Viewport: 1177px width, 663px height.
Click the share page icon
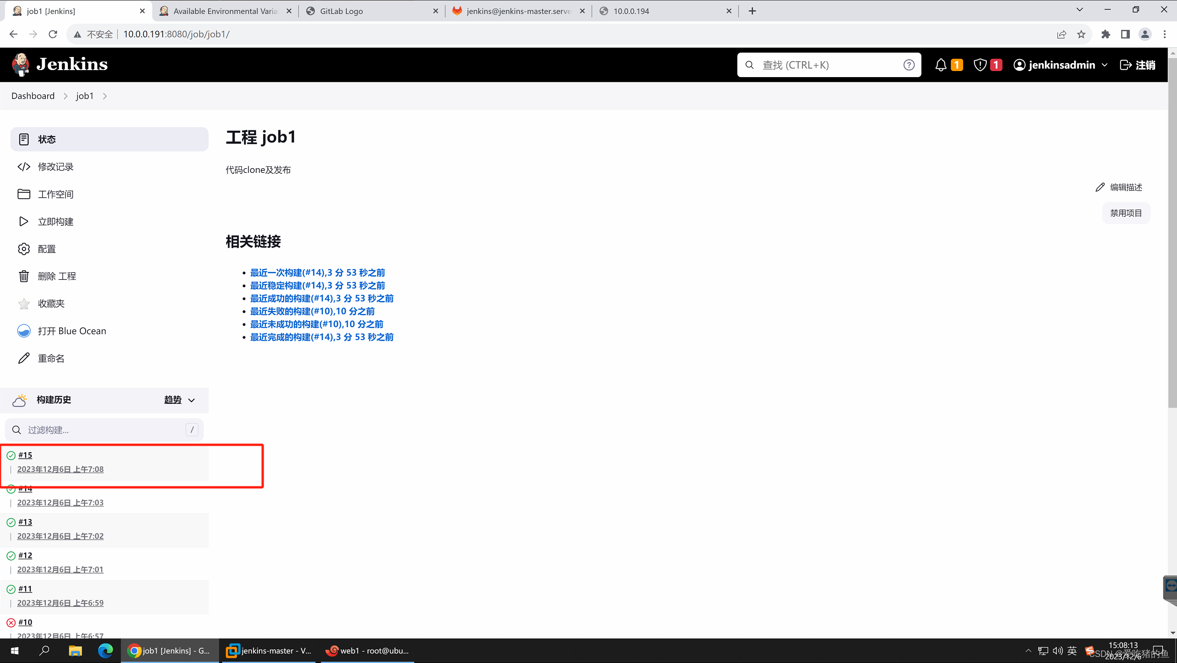coord(1062,34)
